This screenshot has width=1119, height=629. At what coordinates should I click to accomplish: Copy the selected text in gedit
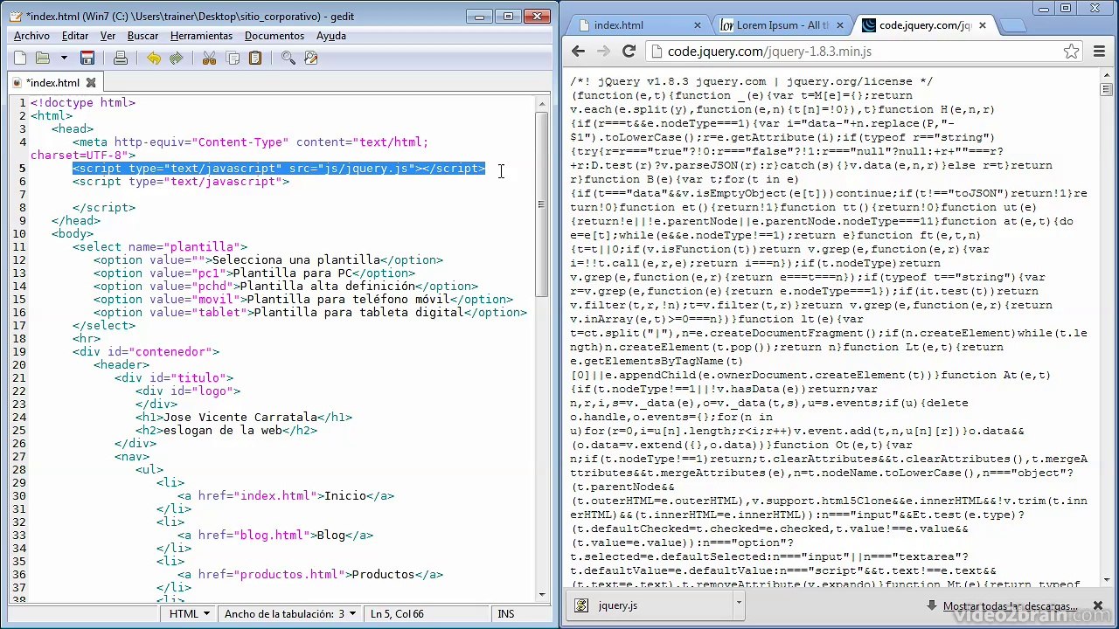click(x=233, y=58)
